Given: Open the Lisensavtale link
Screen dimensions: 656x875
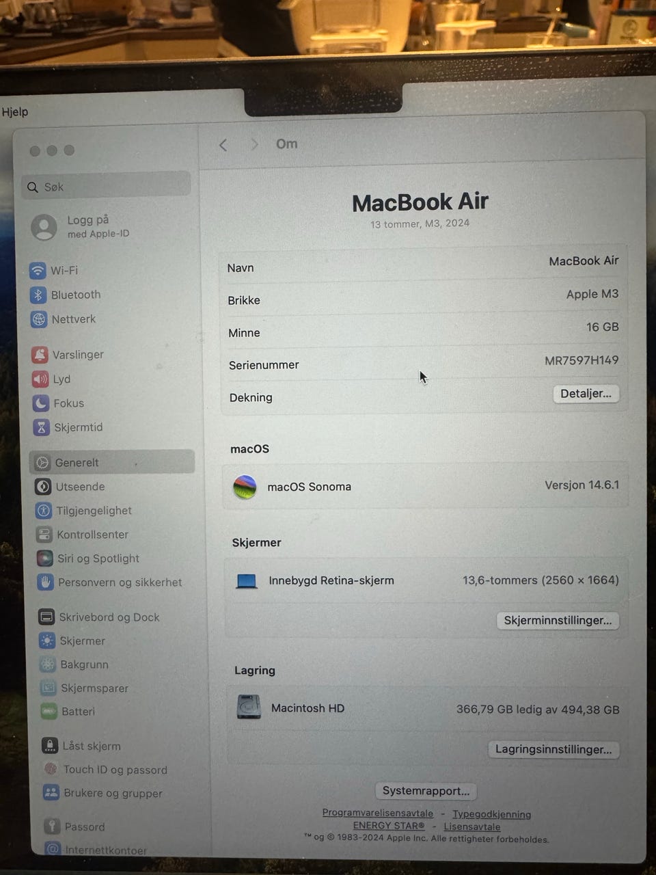Looking at the screenshot, I should click(472, 826).
